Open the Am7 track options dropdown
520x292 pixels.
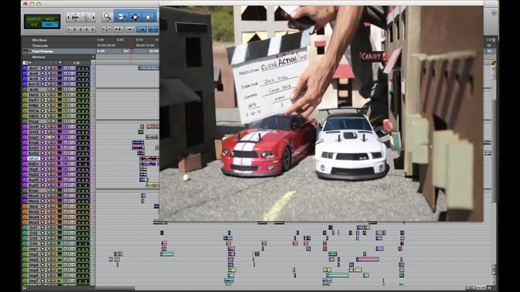[25, 68]
